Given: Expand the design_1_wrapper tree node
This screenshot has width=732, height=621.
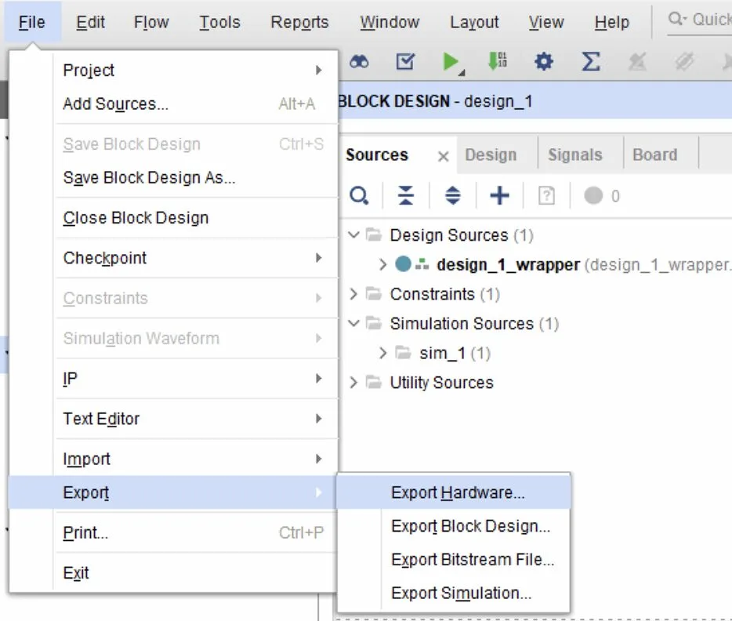Looking at the screenshot, I should click(x=382, y=264).
